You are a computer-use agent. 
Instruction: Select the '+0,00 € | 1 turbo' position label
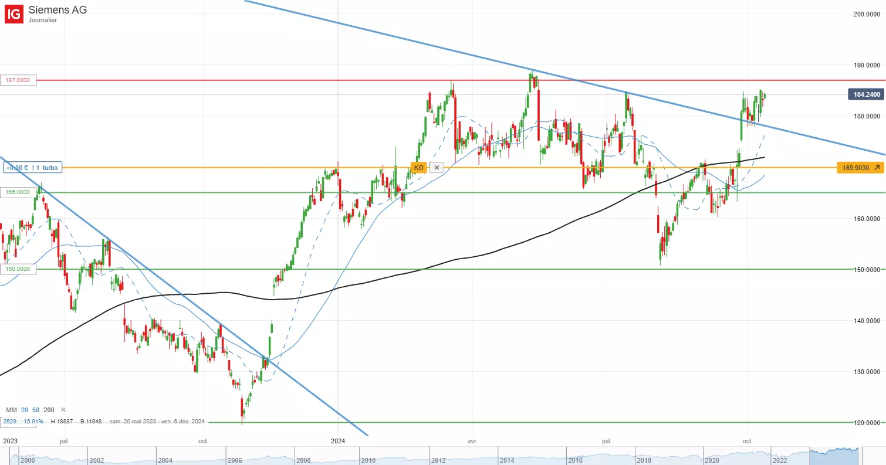(x=32, y=168)
